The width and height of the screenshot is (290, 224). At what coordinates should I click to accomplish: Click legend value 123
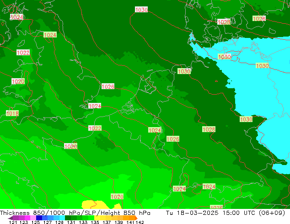[24, 222]
